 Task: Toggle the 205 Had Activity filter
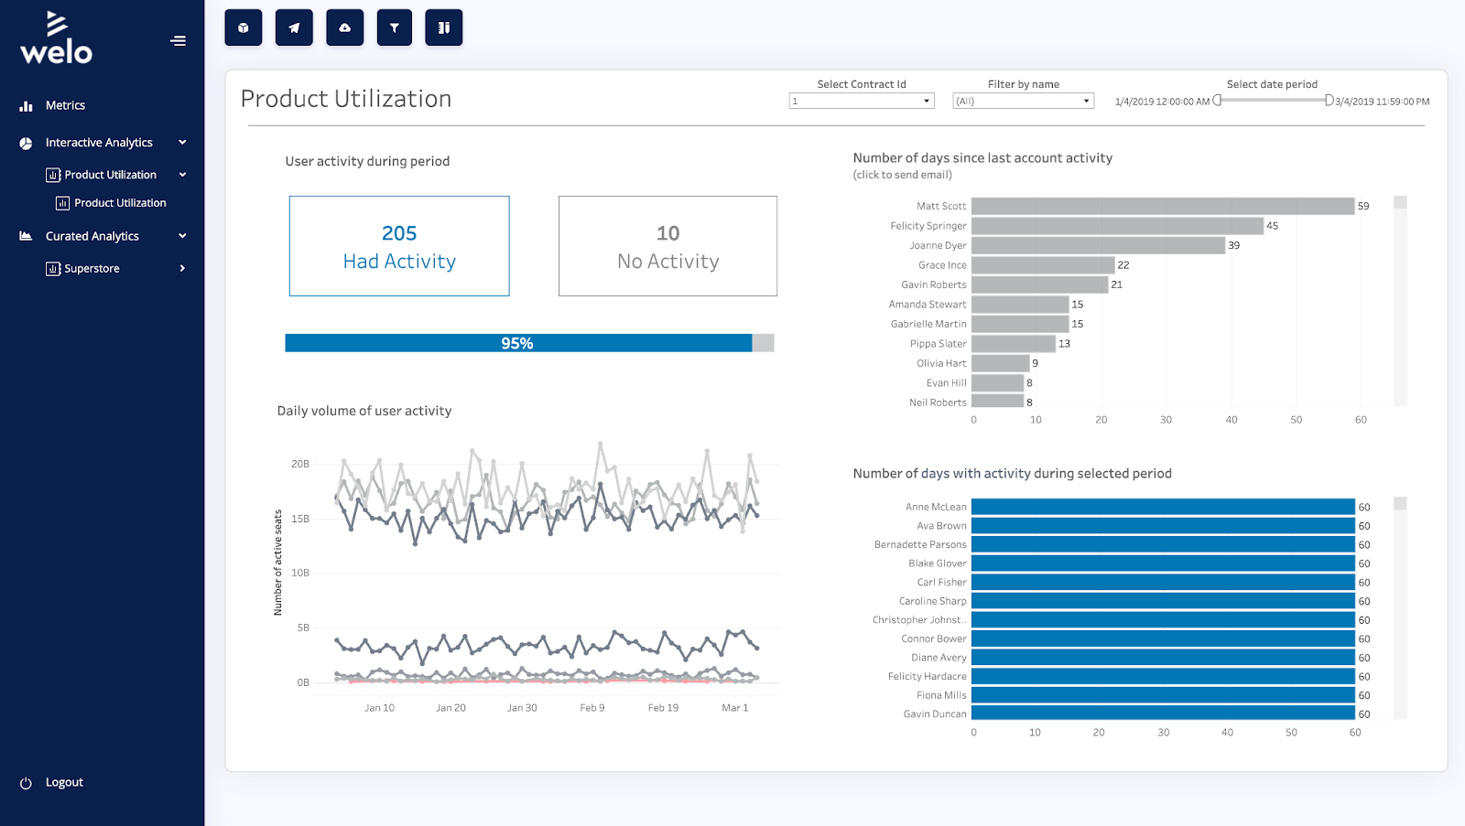398,245
